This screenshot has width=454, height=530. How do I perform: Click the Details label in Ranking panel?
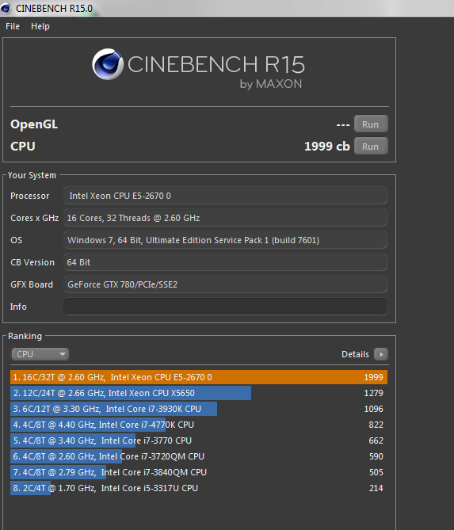pos(355,354)
